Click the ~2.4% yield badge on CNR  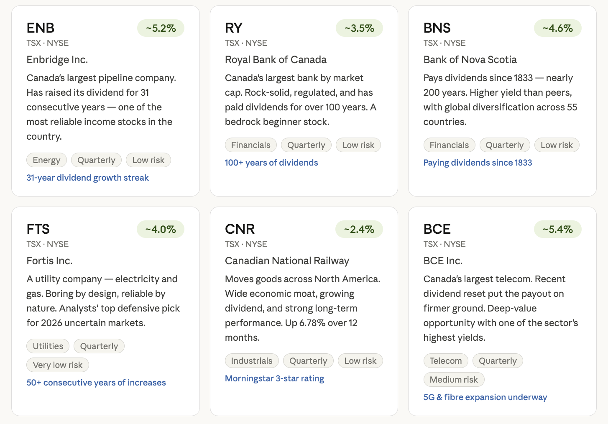(x=359, y=229)
